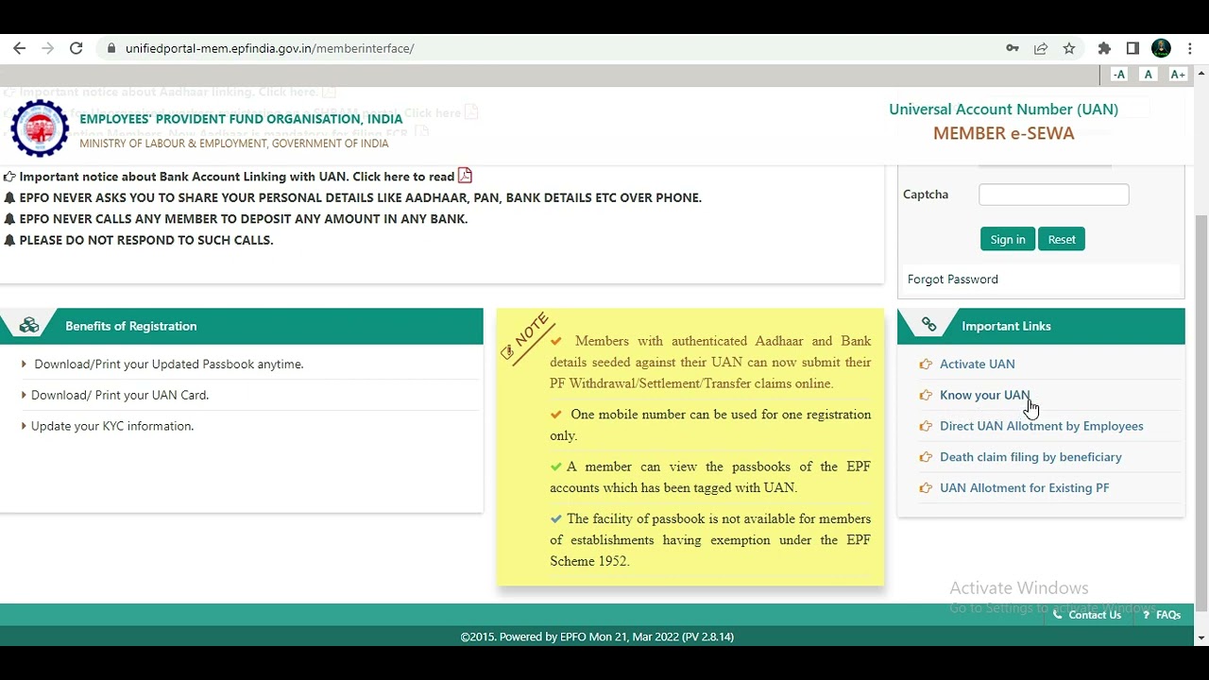Click hand icon beside Direct UAN Allotment
Viewport: 1209px width, 680px height.
(x=926, y=427)
